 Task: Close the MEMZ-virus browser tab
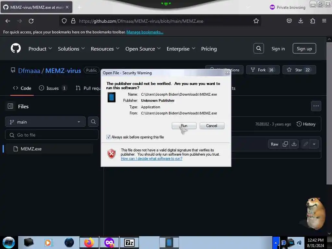[x=67, y=7]
